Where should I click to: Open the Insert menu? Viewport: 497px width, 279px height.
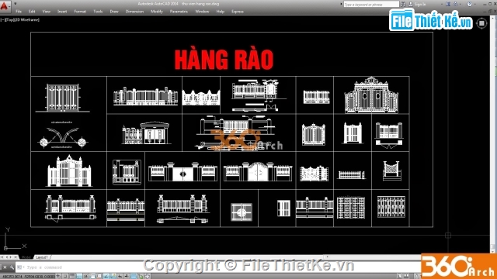62,12
